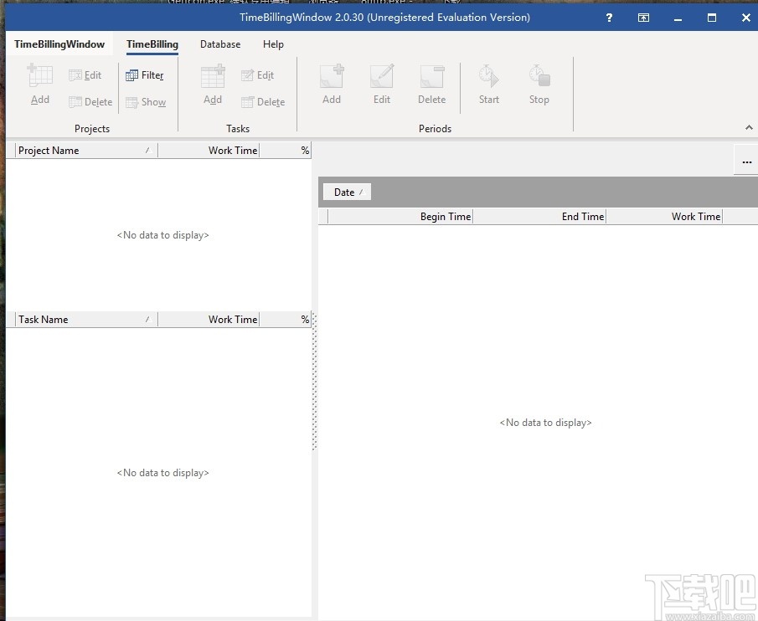Sort by the Project Name column header
This screenshot has width=758, height=621.
[86, 150]
